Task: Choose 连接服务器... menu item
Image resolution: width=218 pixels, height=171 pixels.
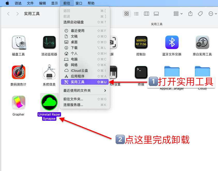Action: coord(85,105)
